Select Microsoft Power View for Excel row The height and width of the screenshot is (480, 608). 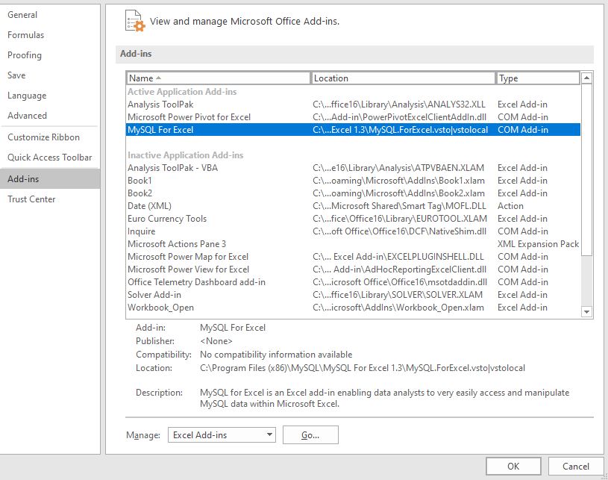pos(354,269)
